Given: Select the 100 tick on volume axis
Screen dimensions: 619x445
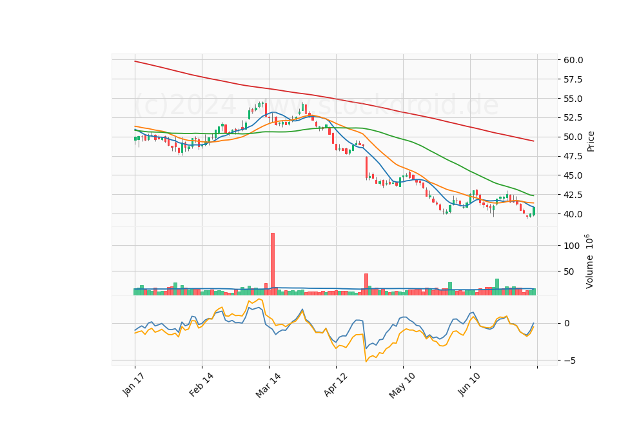Looking at the screenshot, I should click(x=572, y=246).
